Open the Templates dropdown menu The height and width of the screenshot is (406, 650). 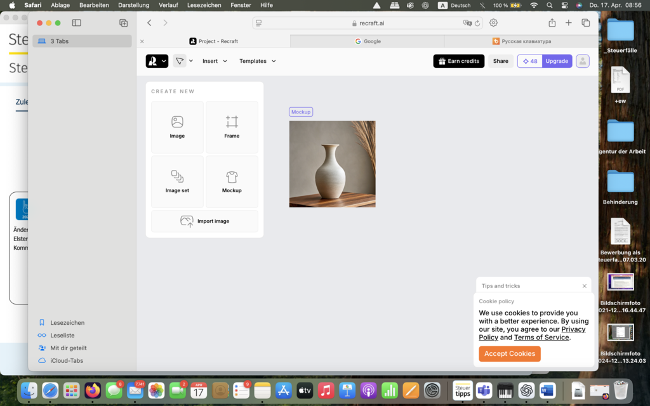258,61
